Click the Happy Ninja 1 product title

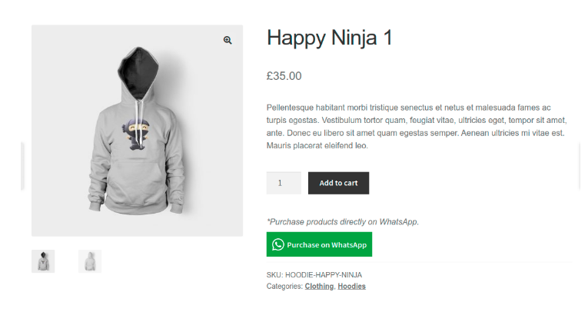tap(329, 38)
